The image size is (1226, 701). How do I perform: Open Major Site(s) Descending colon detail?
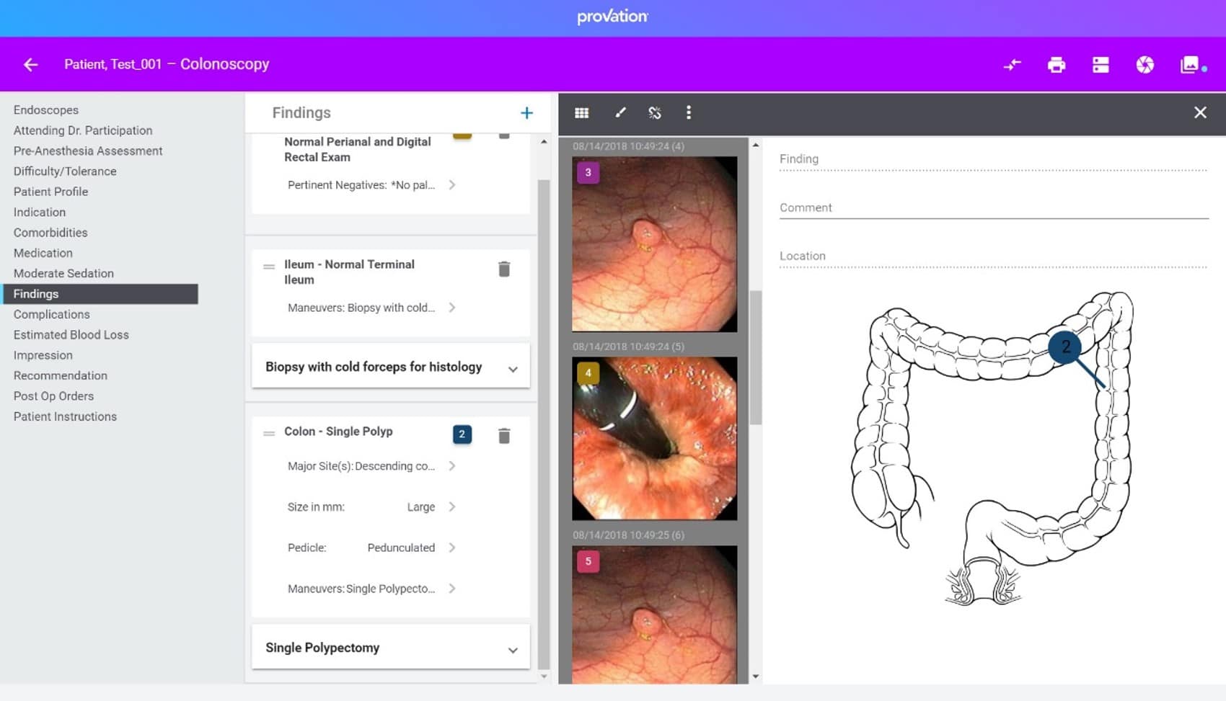pyautogui.click(x=452, y=466)
